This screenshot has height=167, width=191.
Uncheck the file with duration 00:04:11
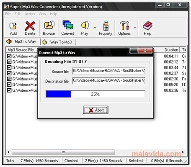point(9,56)
